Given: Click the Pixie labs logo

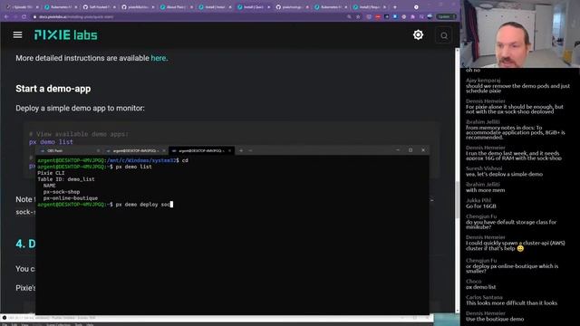Looking at the screenshot, I should coord(66,35).
